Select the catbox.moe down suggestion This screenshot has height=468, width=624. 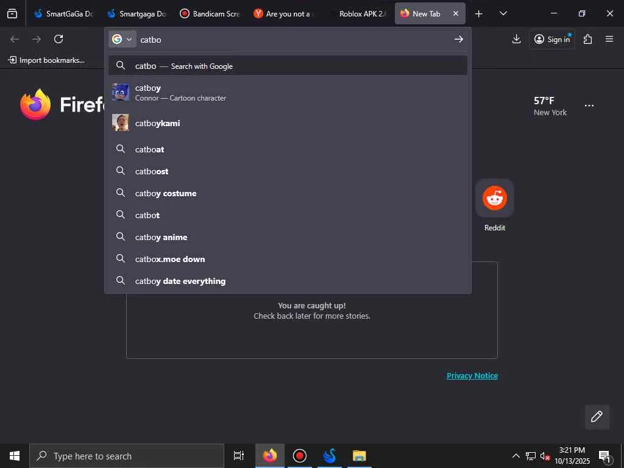pos(288,258)
